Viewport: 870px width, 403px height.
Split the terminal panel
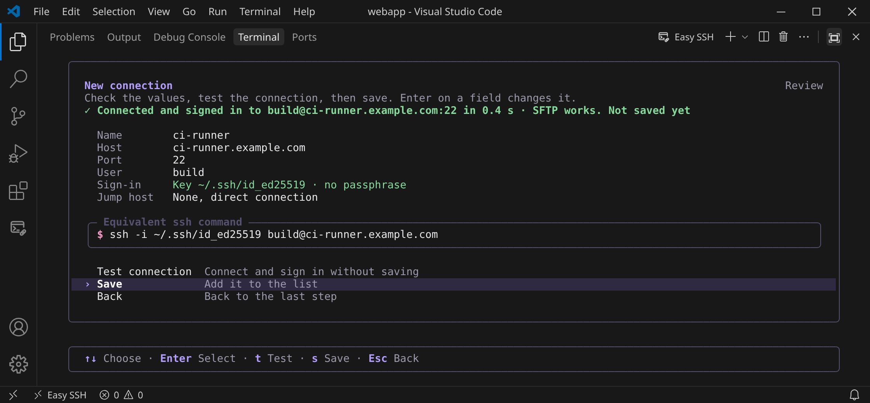764,37
